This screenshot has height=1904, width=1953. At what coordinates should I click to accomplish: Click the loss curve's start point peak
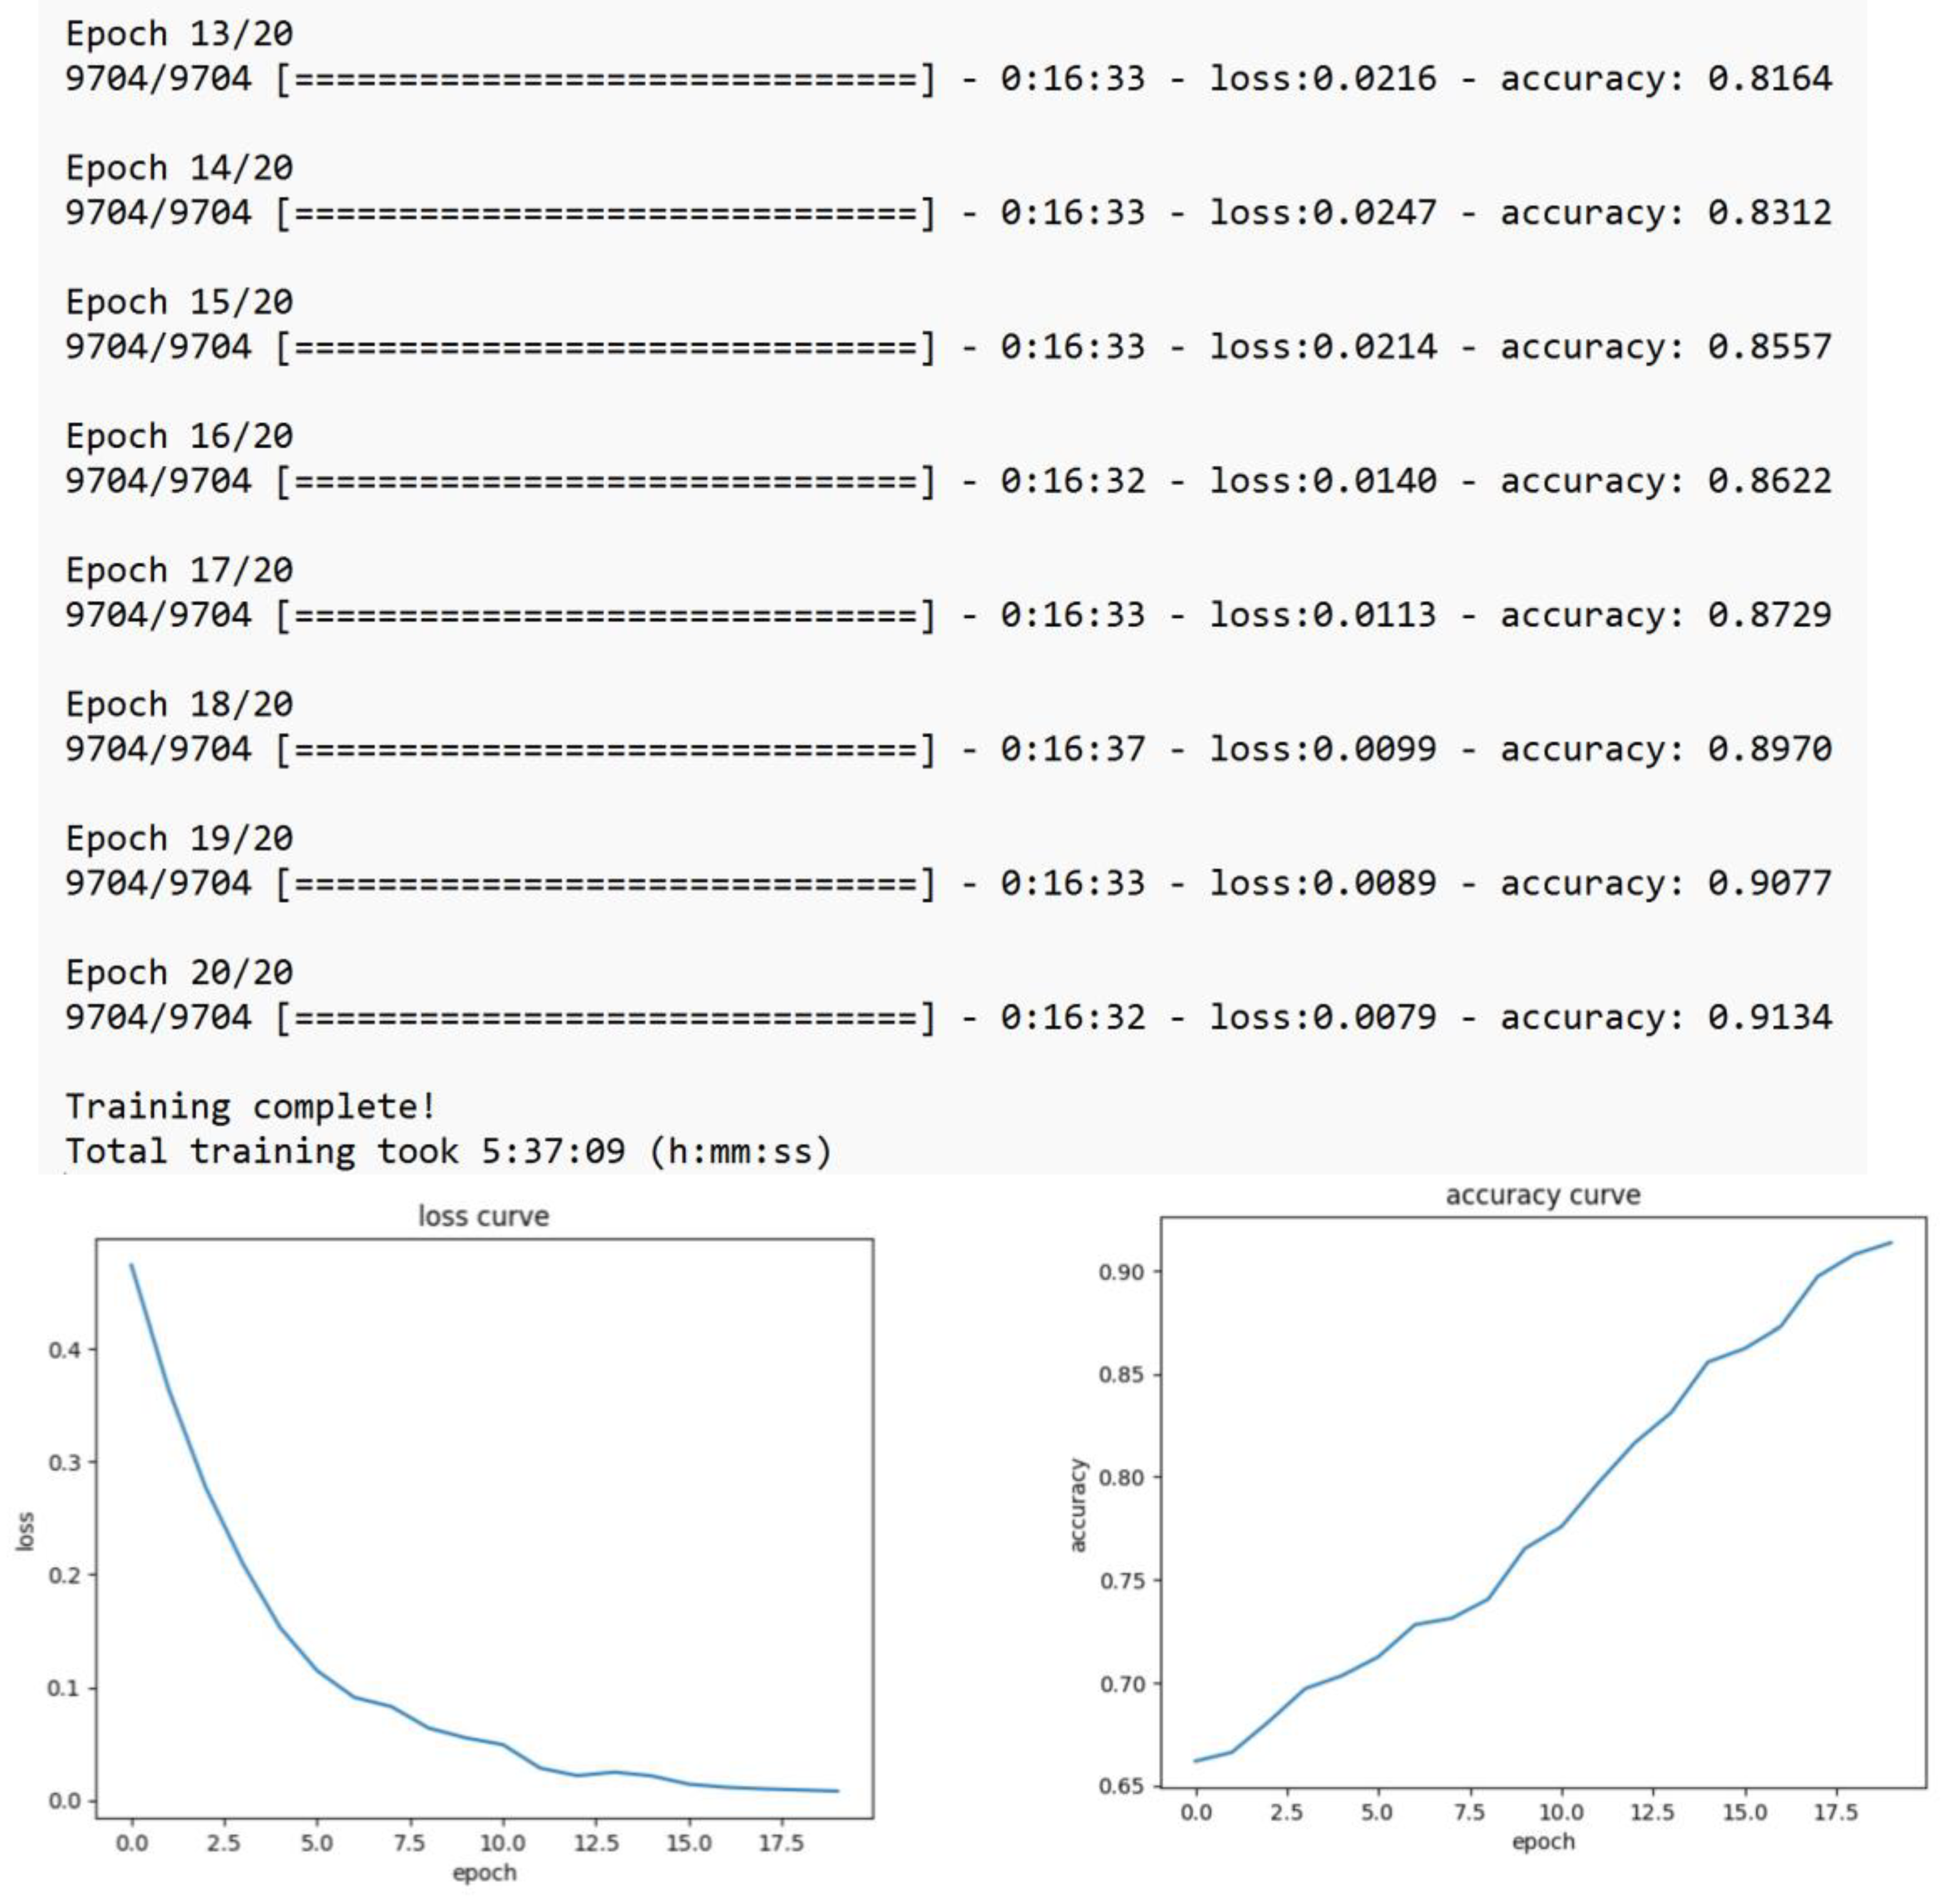(132, 1265)
